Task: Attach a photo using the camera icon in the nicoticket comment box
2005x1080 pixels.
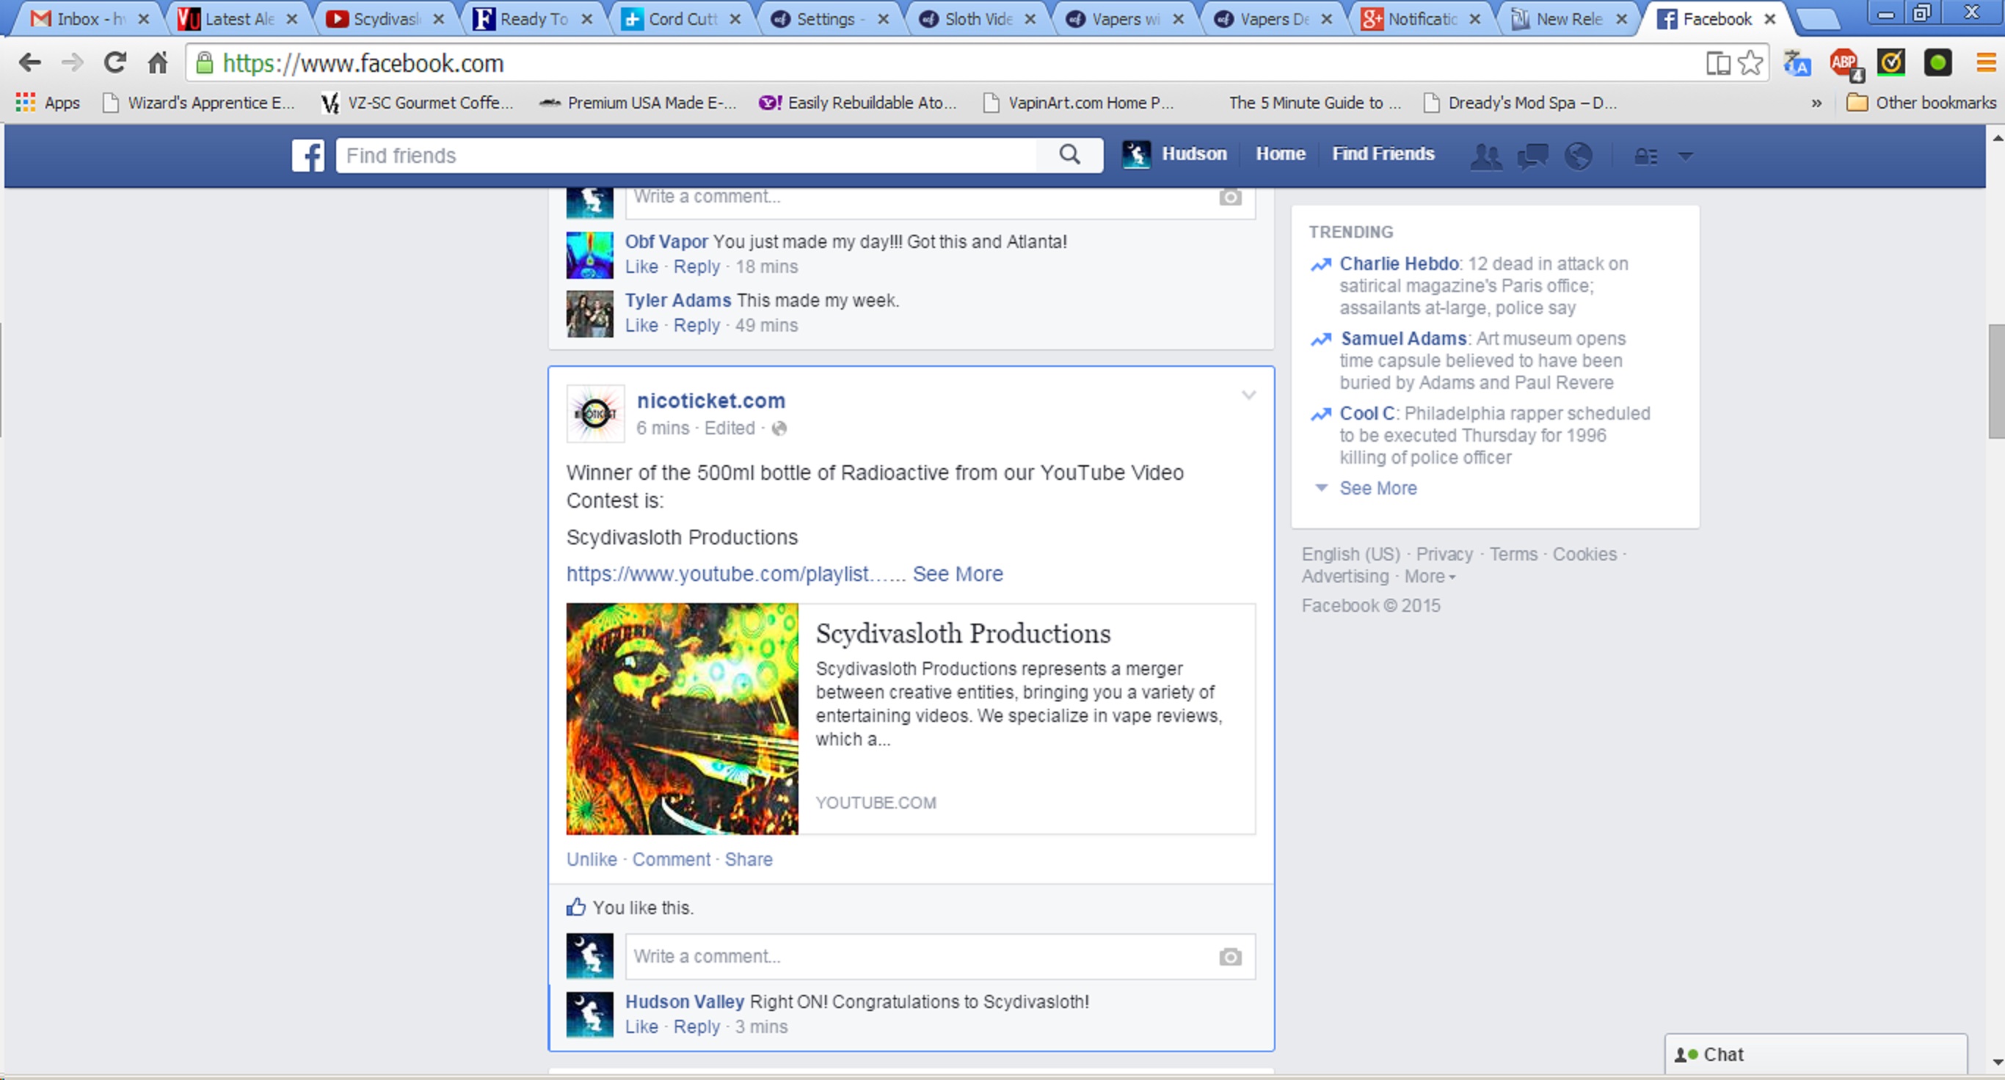Action: (1230, 956)
